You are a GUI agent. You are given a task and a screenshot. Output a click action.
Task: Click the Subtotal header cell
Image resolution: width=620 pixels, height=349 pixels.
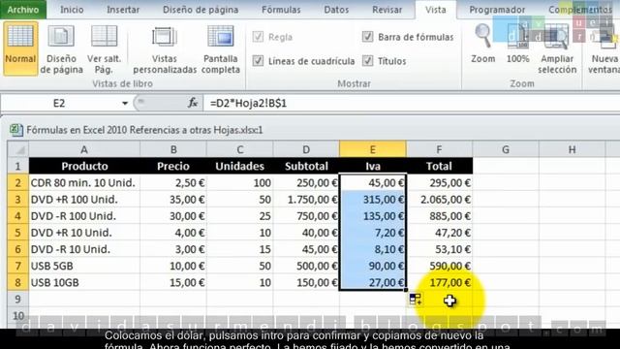pyautogui.click(x=306, y=166)
